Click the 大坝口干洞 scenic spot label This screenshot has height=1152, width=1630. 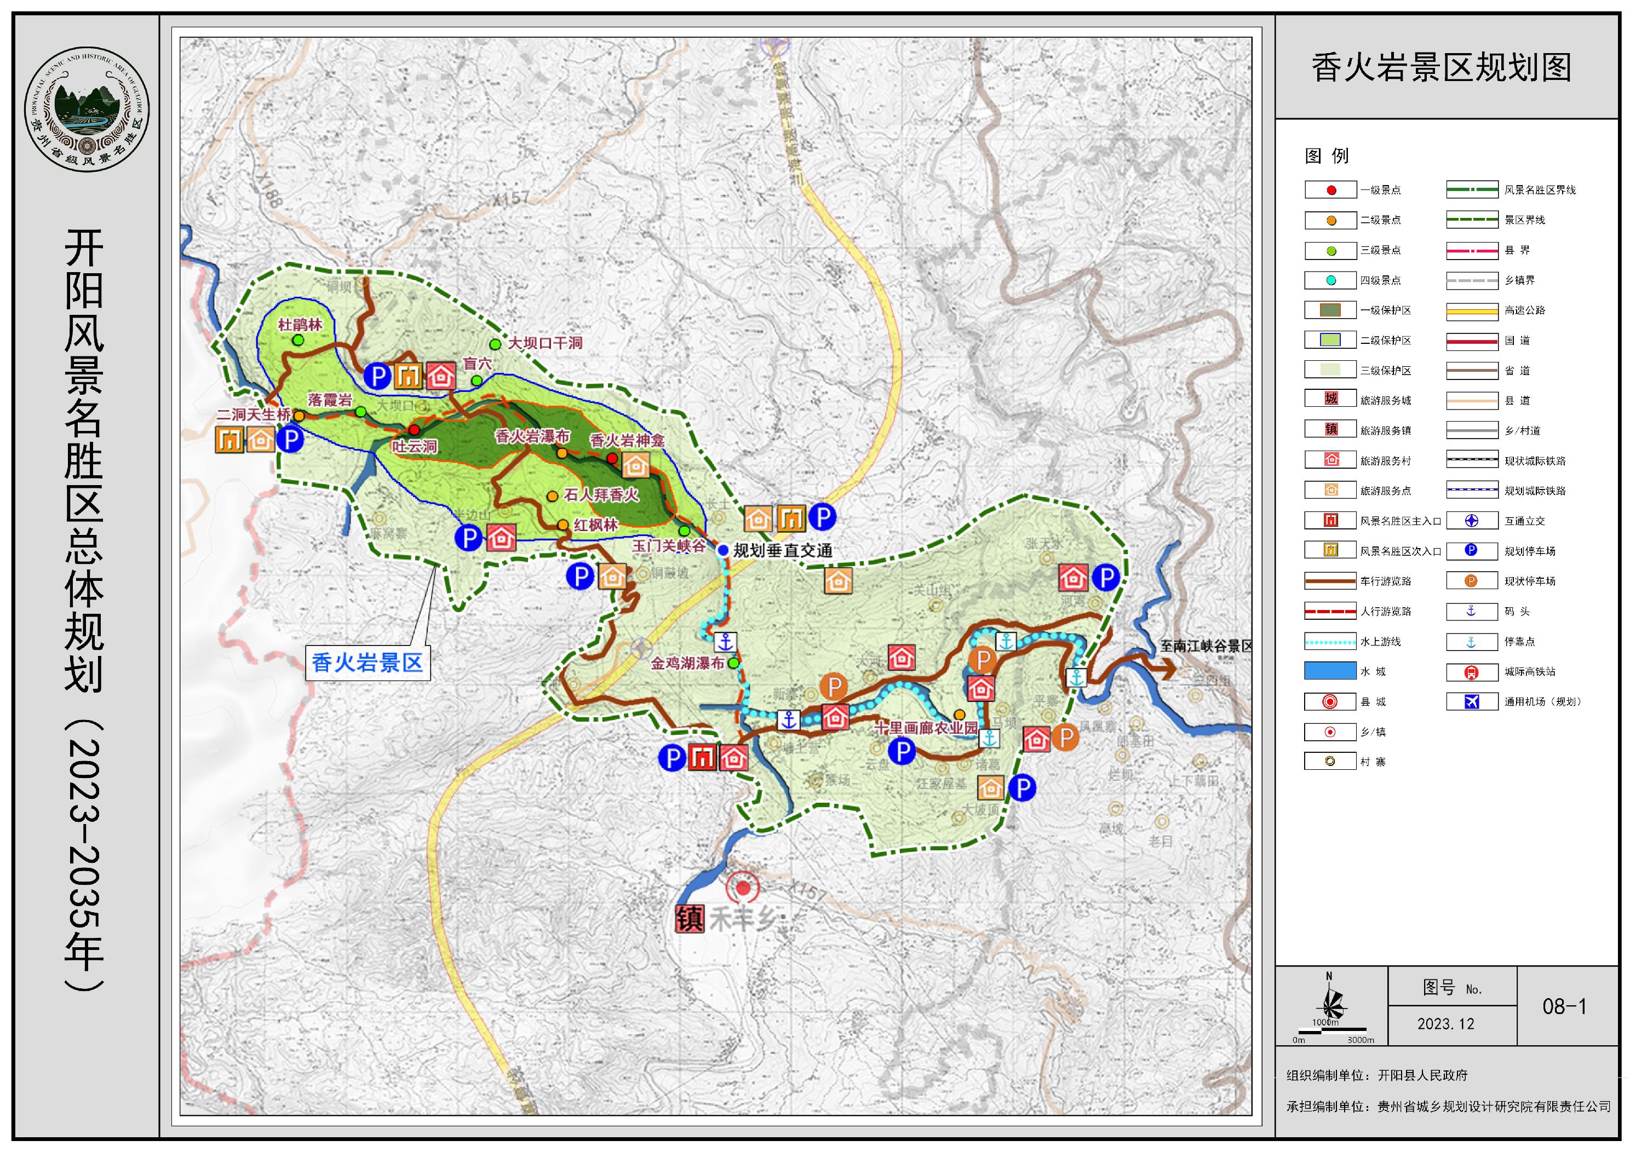545,343
